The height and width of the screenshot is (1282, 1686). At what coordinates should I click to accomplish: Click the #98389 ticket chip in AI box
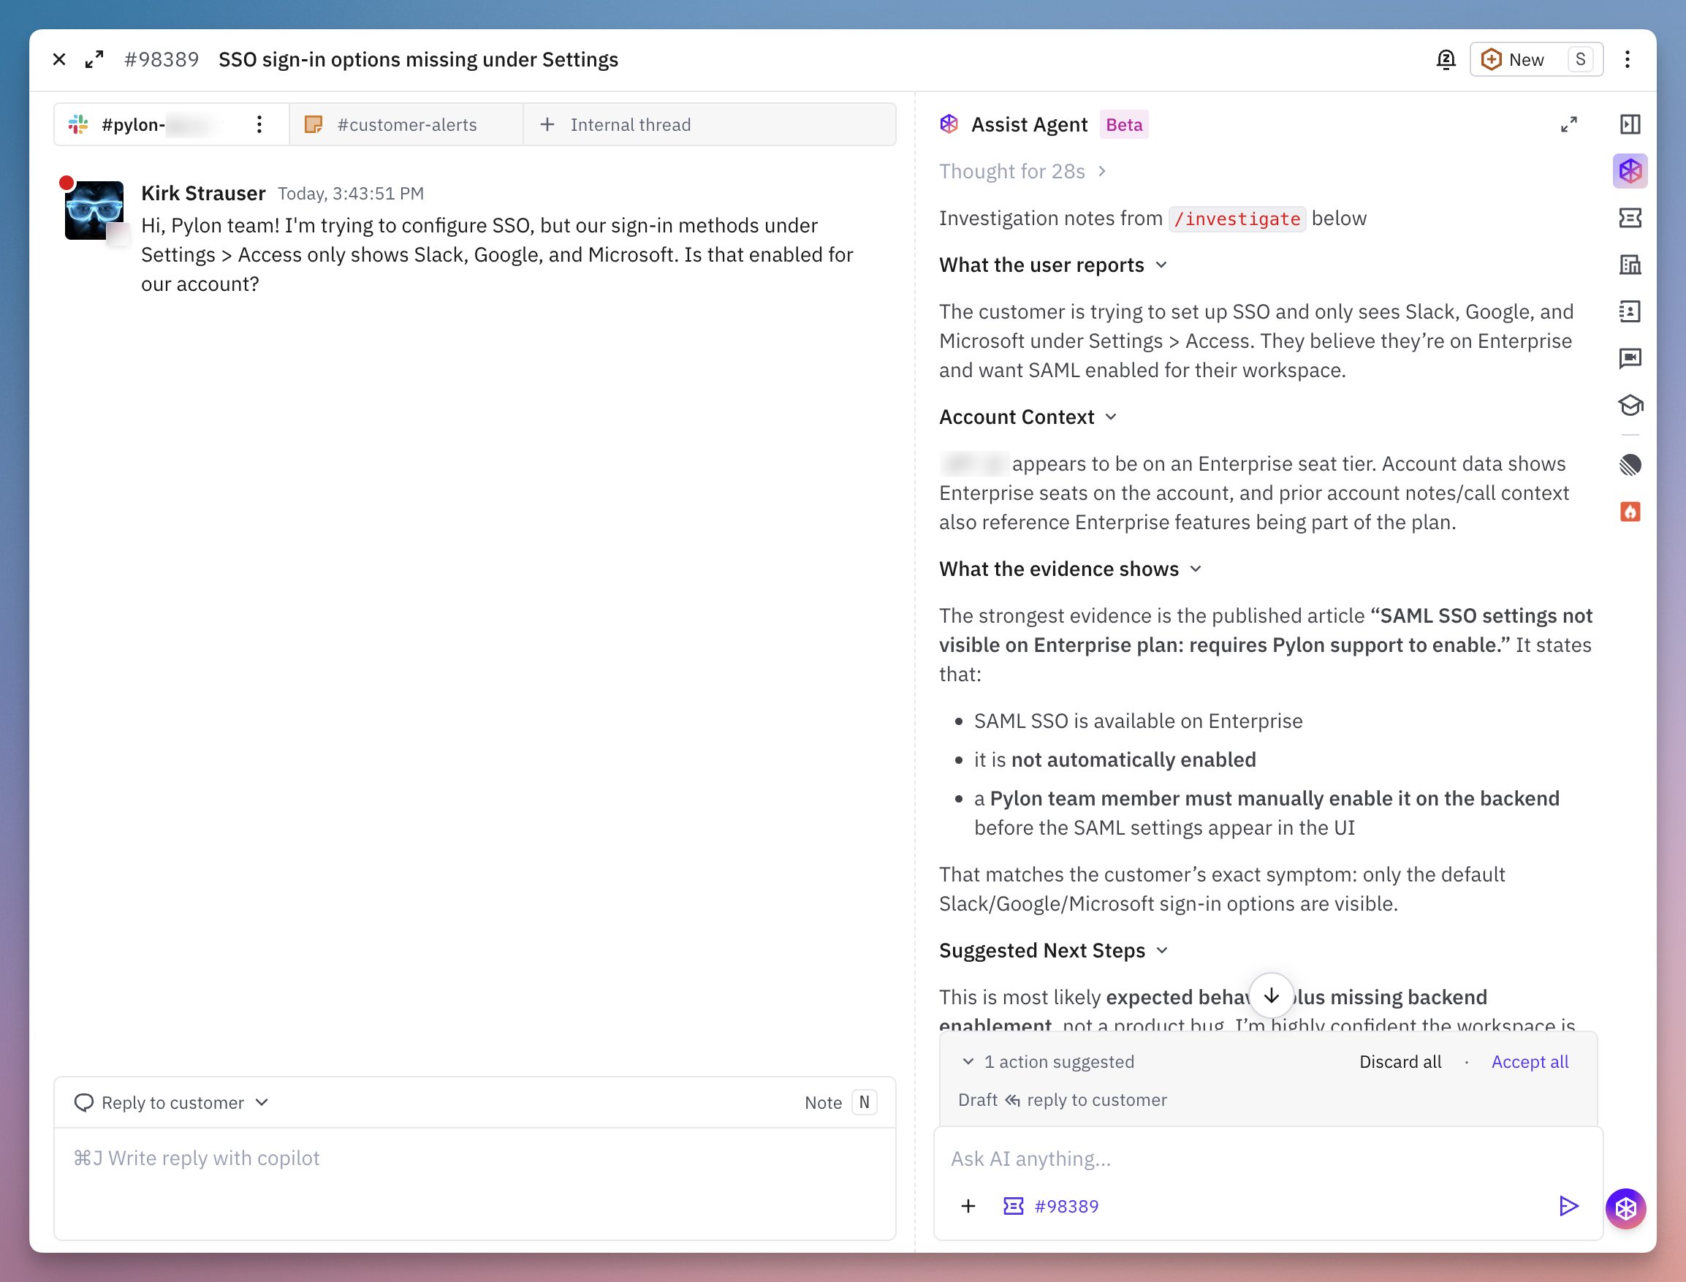pyautogui.click(x=1050, y=1206)
